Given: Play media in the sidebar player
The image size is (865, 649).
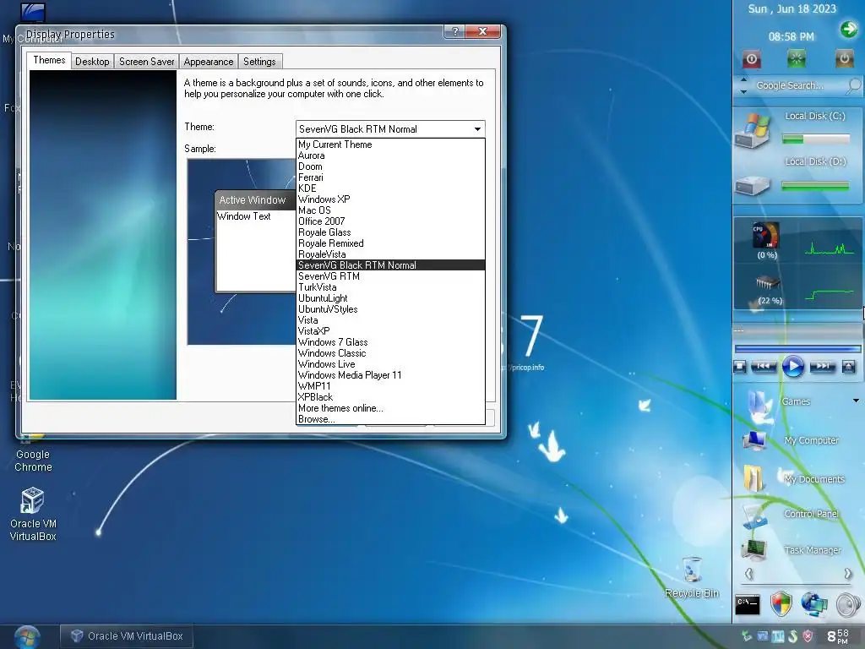Looking at the screenshot, I should [792, 366].
